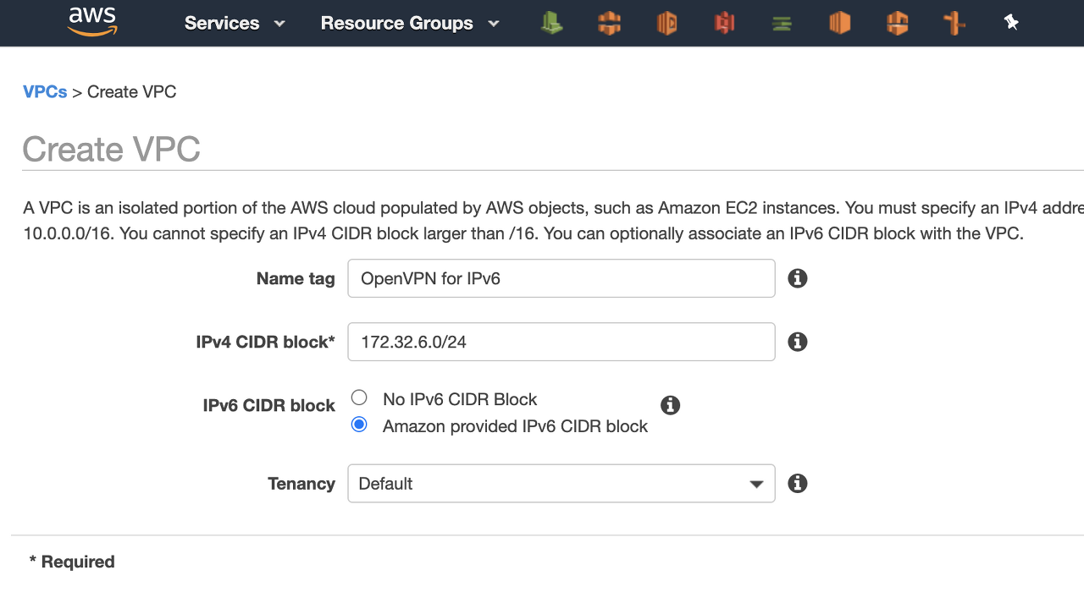Click the AWS logo home icon
The height and width of the screenshot is (603, 1084).
click(x=92, y=22)
